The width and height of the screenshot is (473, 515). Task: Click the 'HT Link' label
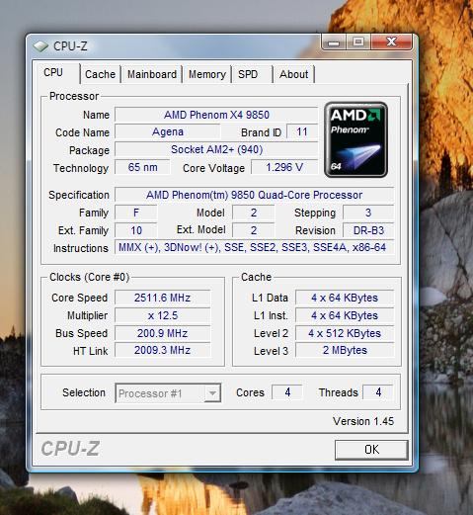(x=90, y=351)
